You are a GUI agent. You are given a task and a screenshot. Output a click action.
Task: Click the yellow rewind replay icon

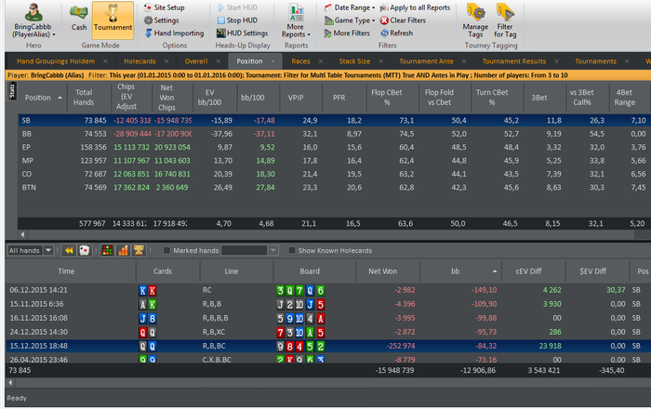[69, 250]
